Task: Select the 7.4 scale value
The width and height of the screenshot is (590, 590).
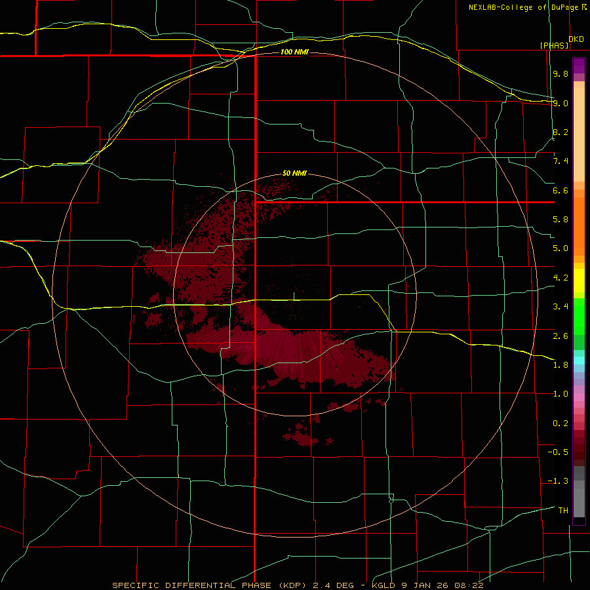Action: point(560,161)
